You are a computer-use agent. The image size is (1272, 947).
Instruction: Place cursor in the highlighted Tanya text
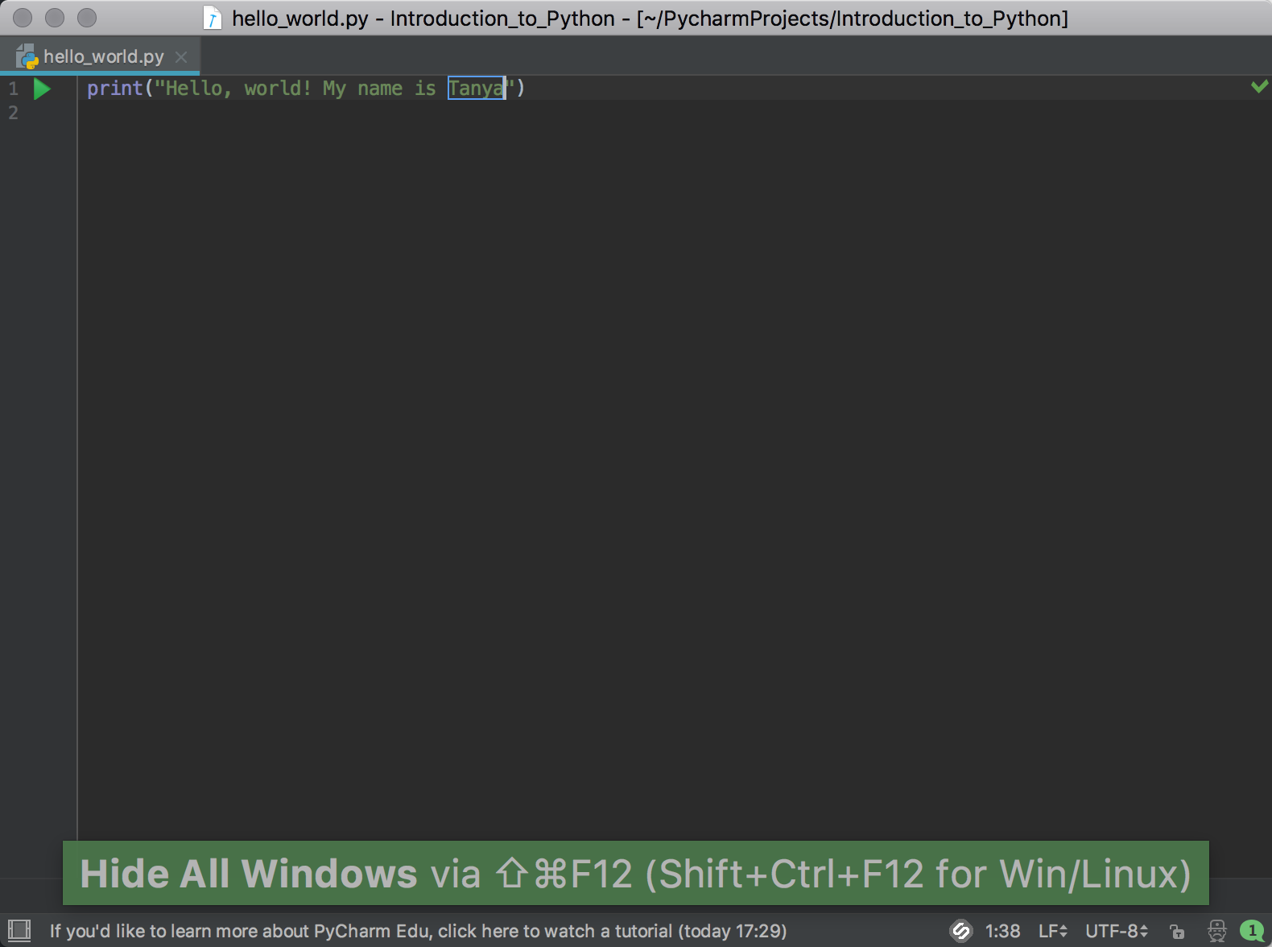pyautogui.click(x=477, y=88)
